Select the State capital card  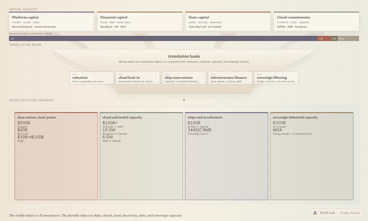[x=228, y=21]
